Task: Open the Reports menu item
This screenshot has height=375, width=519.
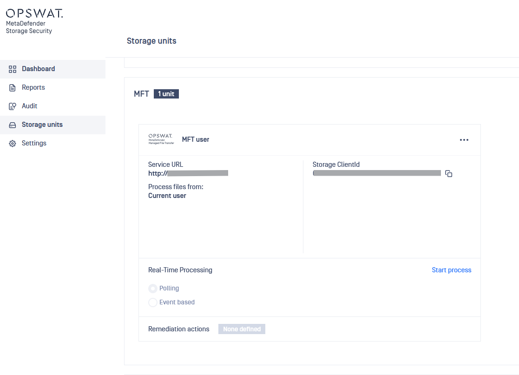Action: click(53, 87)
